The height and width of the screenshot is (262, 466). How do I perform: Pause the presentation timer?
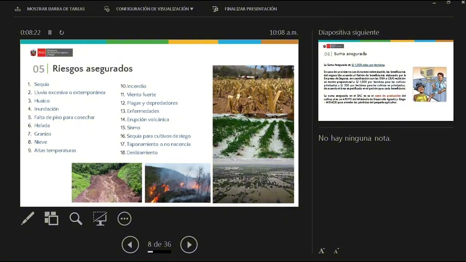(50, 32)
